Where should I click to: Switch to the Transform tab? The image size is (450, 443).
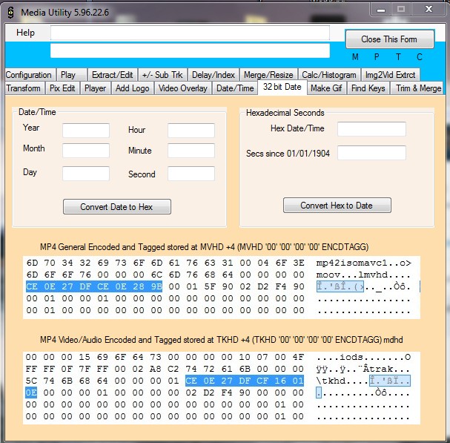click(24, 88)
